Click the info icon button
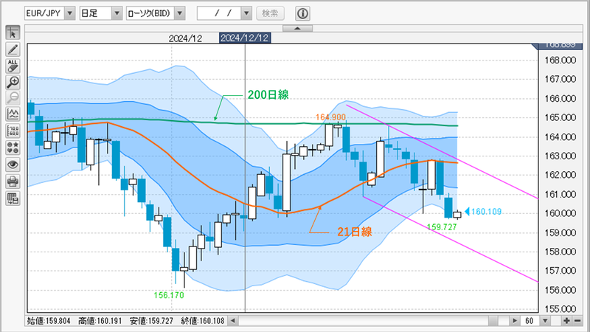This screenshot has height=332, width=590. click(x=302, y=13)
